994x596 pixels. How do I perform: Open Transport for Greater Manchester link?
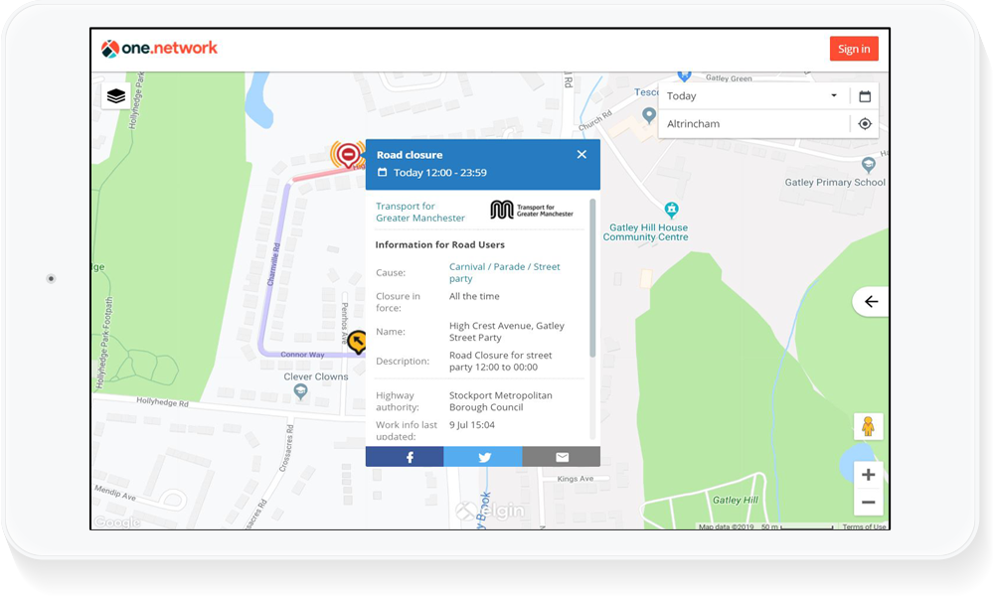pos(419,213)
